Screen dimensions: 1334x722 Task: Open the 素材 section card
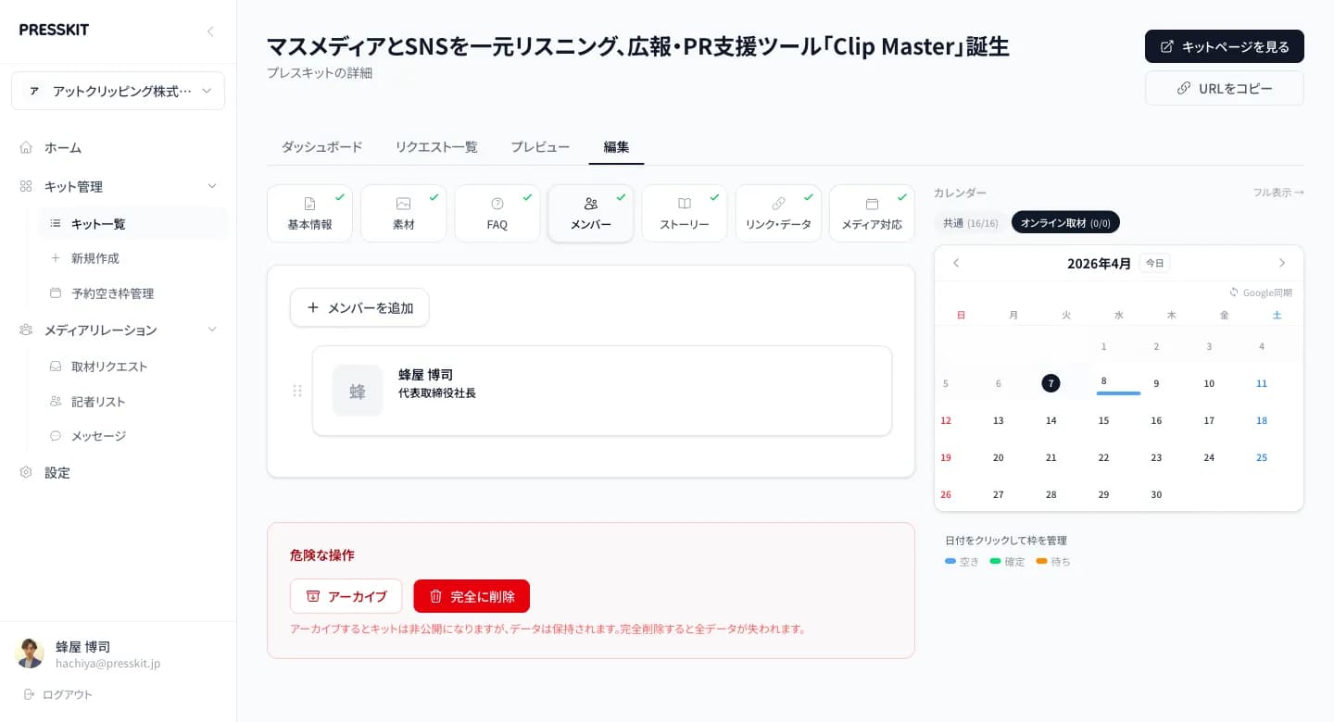pos(404,214)
